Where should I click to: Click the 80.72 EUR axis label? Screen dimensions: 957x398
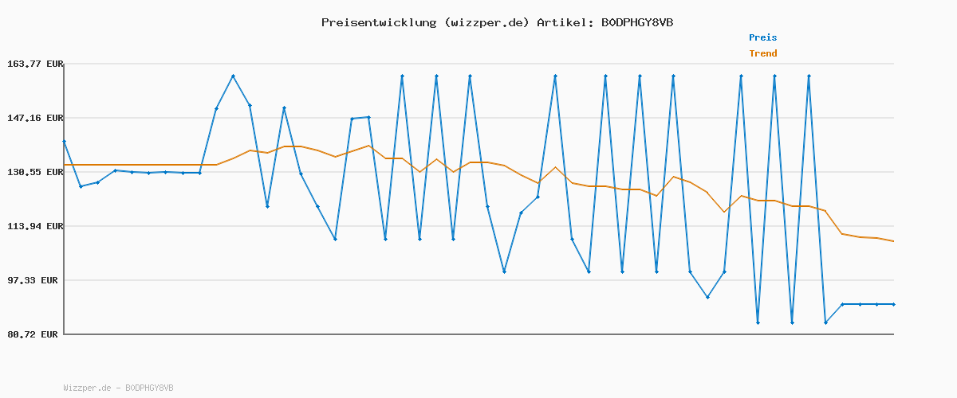coord(32,334)
